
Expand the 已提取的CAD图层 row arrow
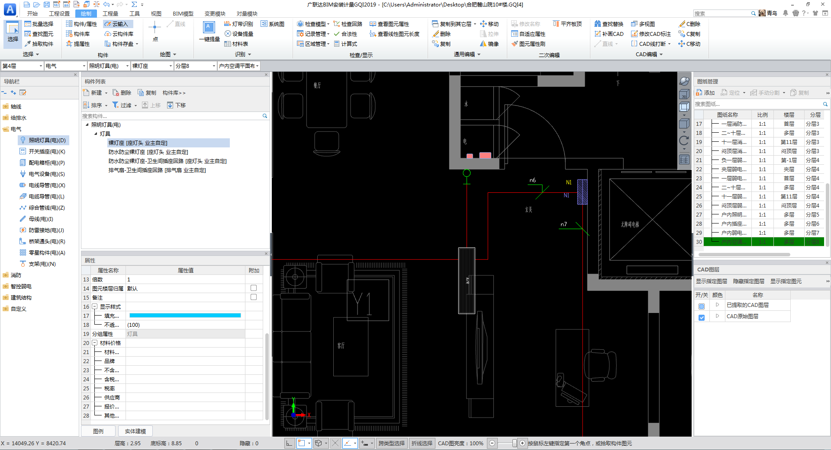pyautogui.click(x=717, y=305)
